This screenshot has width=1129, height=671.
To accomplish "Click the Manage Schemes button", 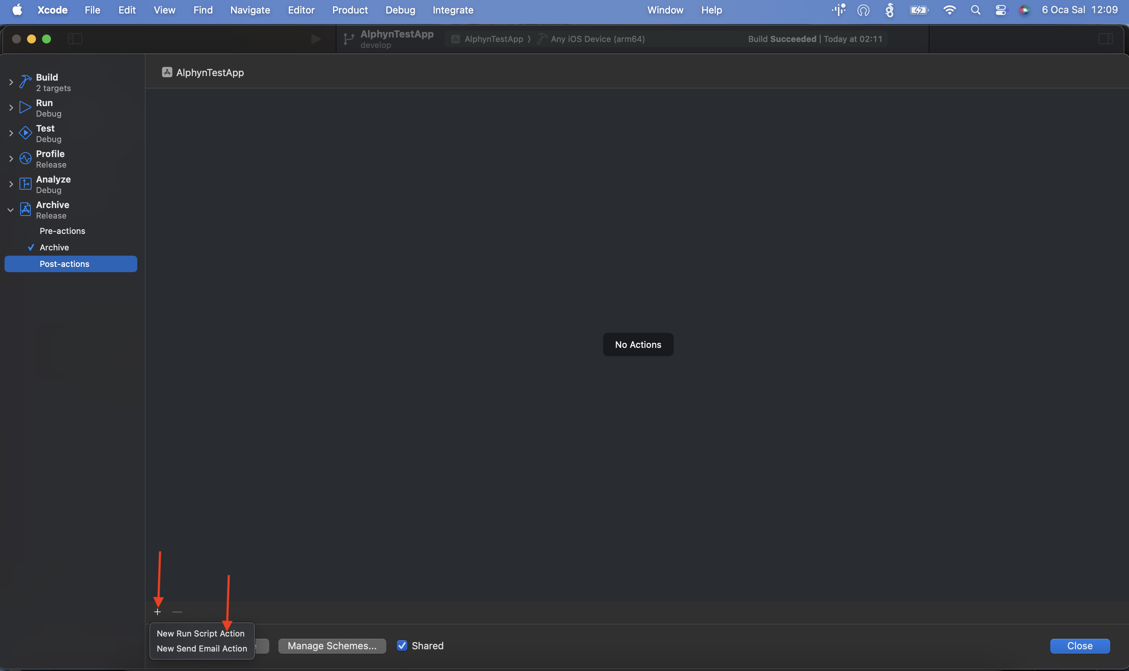I will [x=332, y=646].
